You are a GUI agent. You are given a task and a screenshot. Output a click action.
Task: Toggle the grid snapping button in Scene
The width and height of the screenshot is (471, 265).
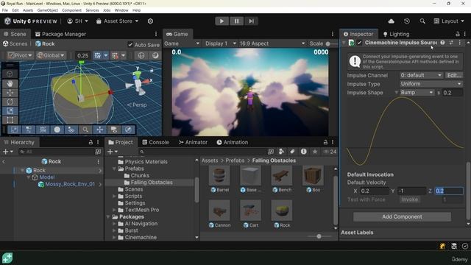pos(97,55)
